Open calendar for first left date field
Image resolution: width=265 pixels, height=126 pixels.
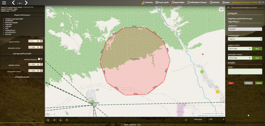41,41
